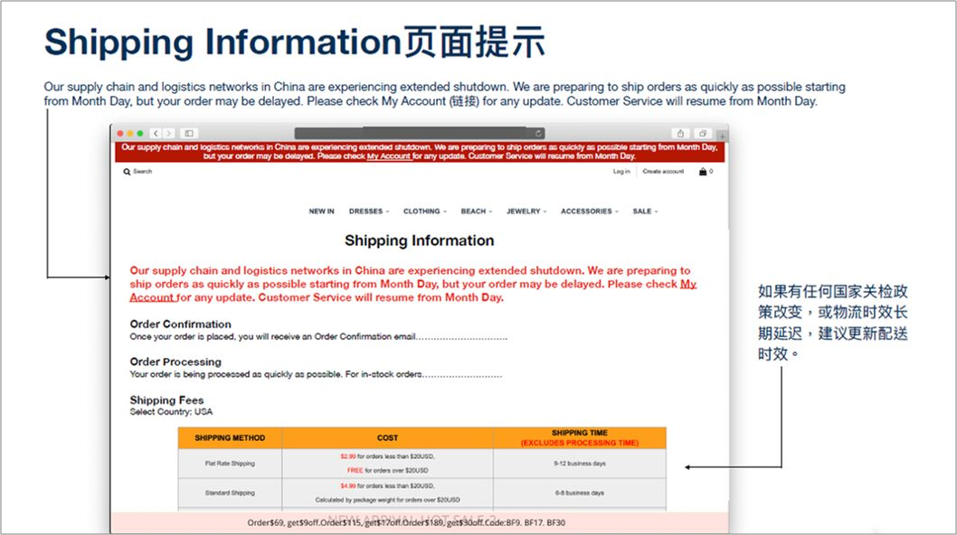This screenshot has width=957, height=535.
Task: Click the back navigation arrow in Safari
Action: coord(155,132)
